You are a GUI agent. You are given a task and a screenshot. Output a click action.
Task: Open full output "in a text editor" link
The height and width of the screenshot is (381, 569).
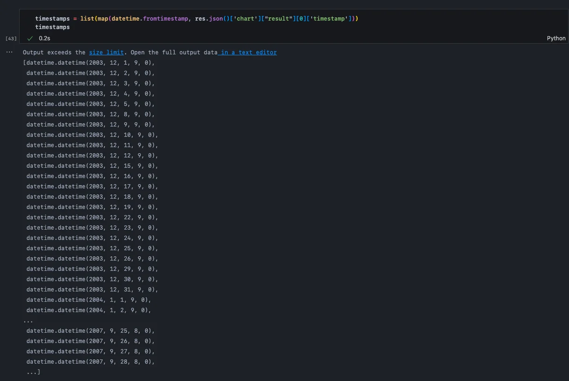coord(248,52)
